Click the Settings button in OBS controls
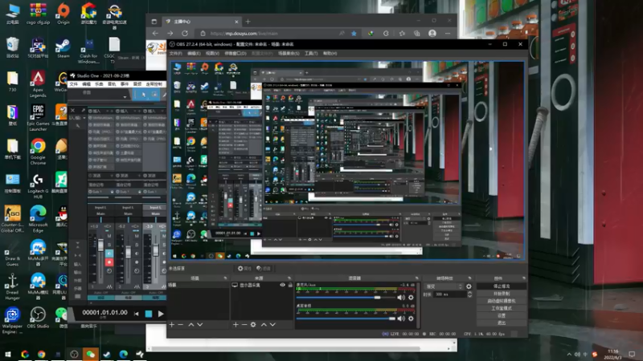The height and width of the screenshot is (361, 643). (502, 315)
